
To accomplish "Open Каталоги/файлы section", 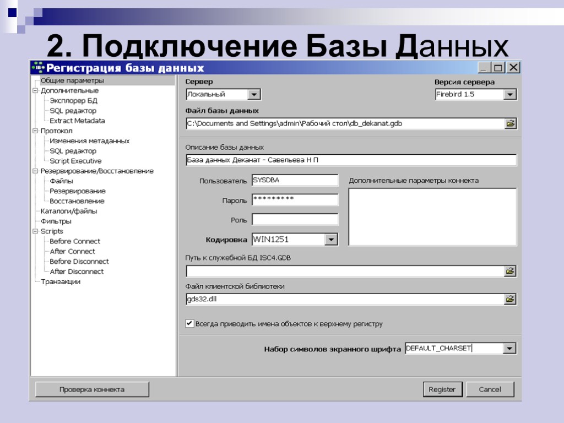I will (69, 211).
